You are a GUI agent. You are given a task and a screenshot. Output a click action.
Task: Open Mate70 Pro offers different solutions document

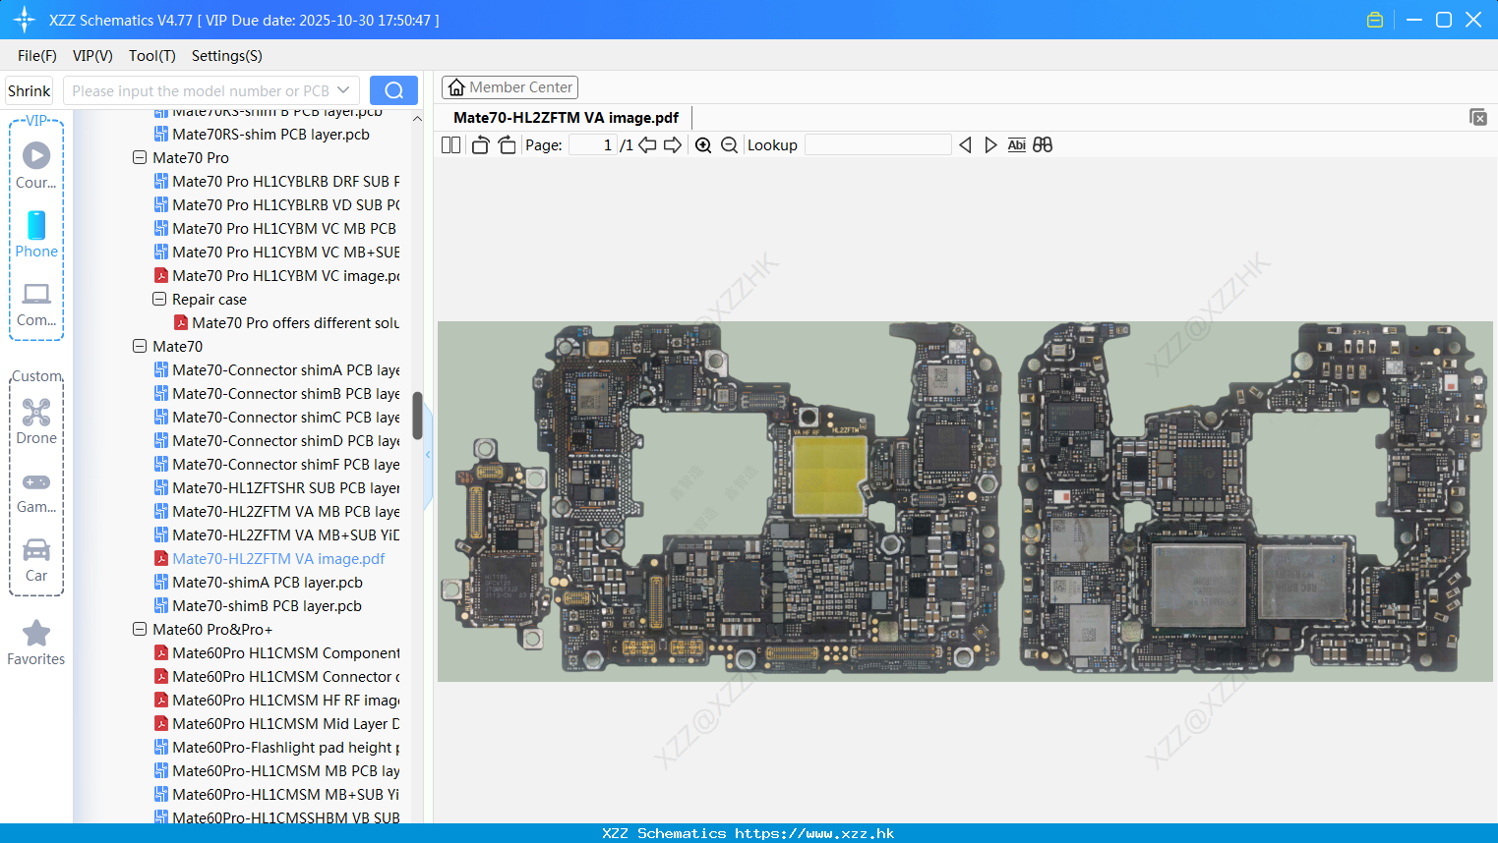(286, 323)
